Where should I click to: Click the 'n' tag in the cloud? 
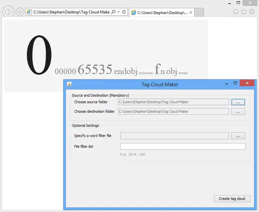point(163,71)
